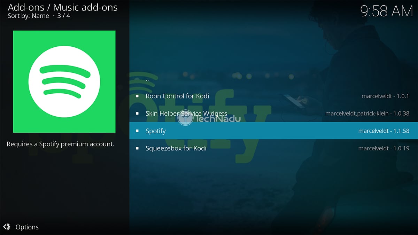Click the square bullet beside Roon Control
Image resolution: width=418 pixels, height=235 pixels.
point(137,96)
